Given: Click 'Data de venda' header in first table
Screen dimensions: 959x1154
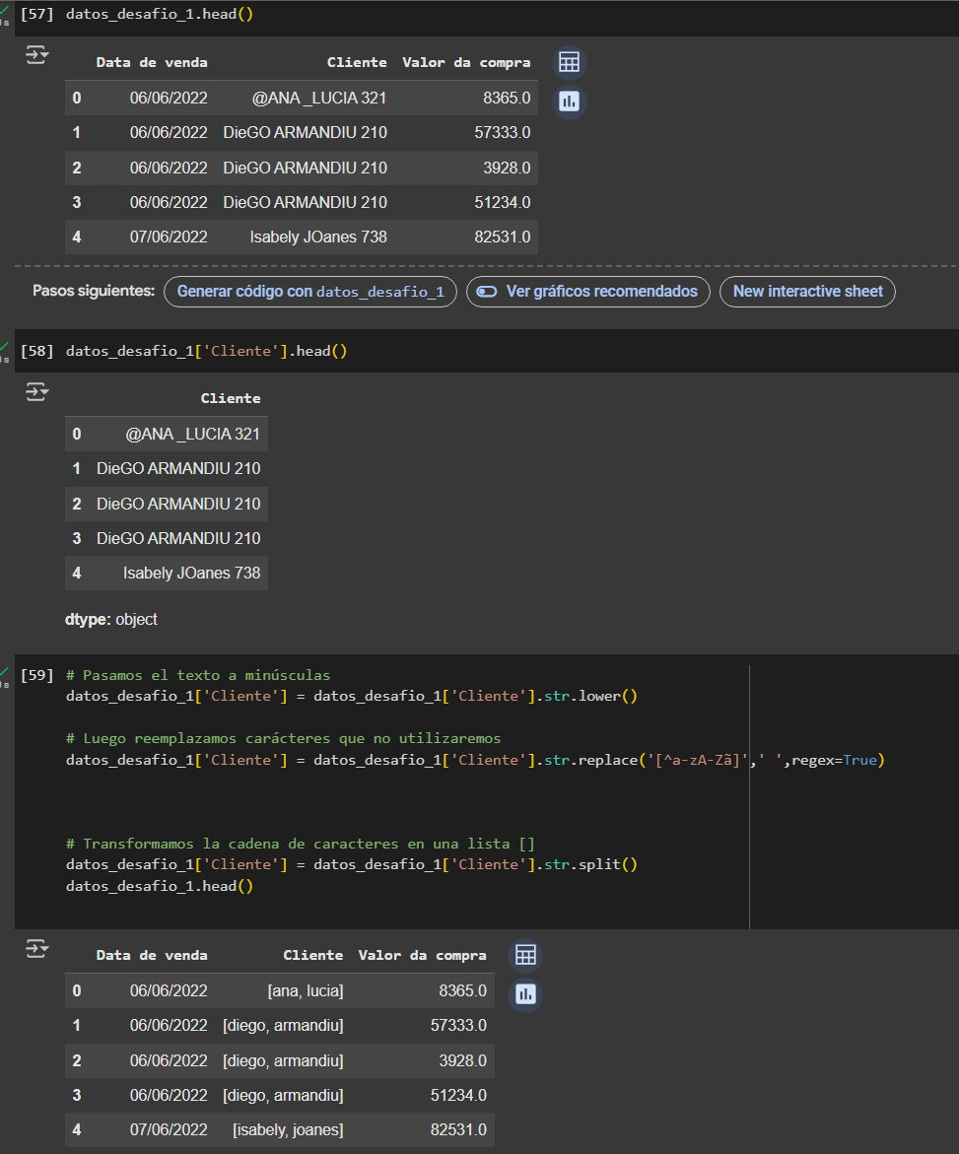Looking at the screenshot, I should point(152,62).
